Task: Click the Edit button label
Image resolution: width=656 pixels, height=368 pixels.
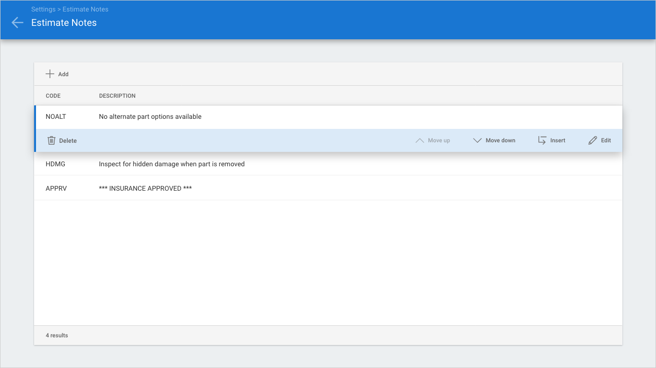Action: 606,140
